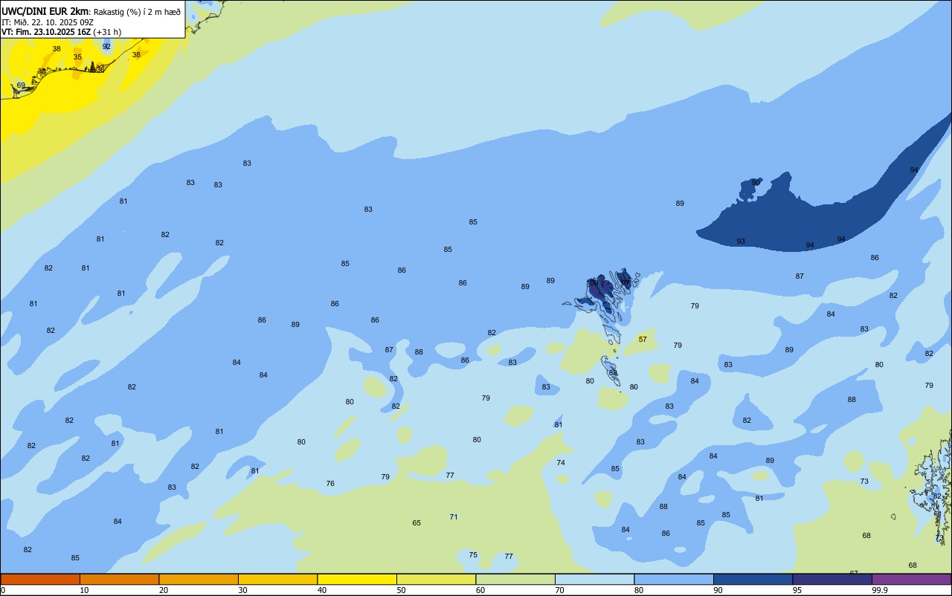Image resolution: width=952 pixels, height=596 pixels.
Task: Click the map value '71' in green area
Action: coord(454,516)
